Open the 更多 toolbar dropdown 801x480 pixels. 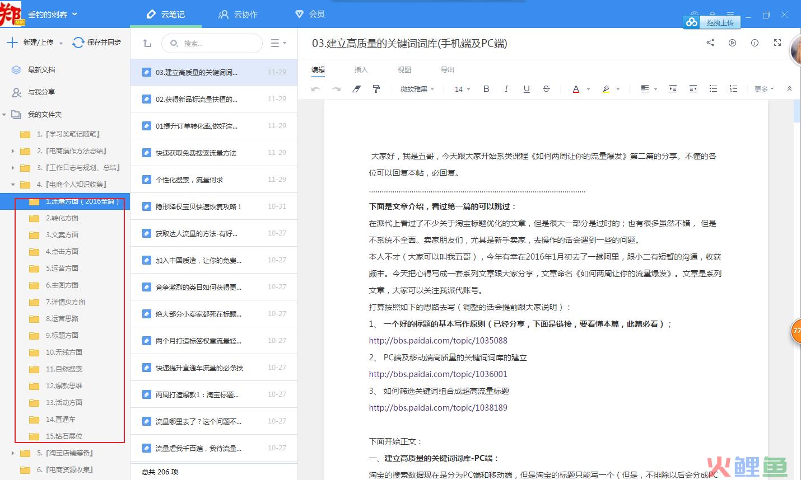(764, 89)
